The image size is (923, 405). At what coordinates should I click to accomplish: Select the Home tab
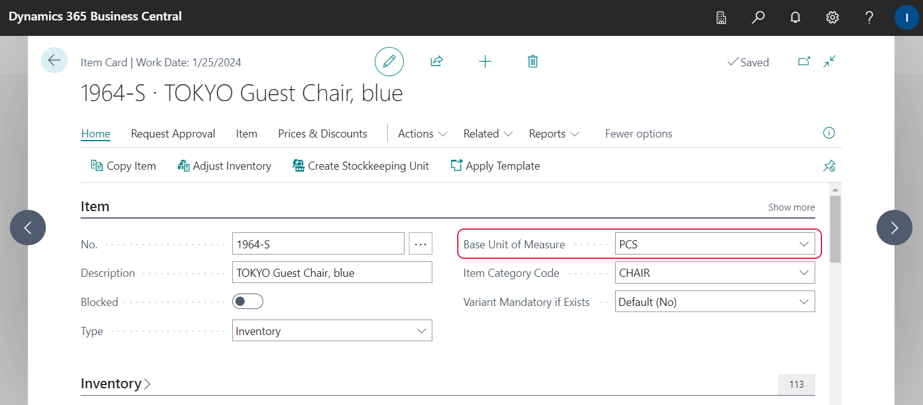[95, 134]
